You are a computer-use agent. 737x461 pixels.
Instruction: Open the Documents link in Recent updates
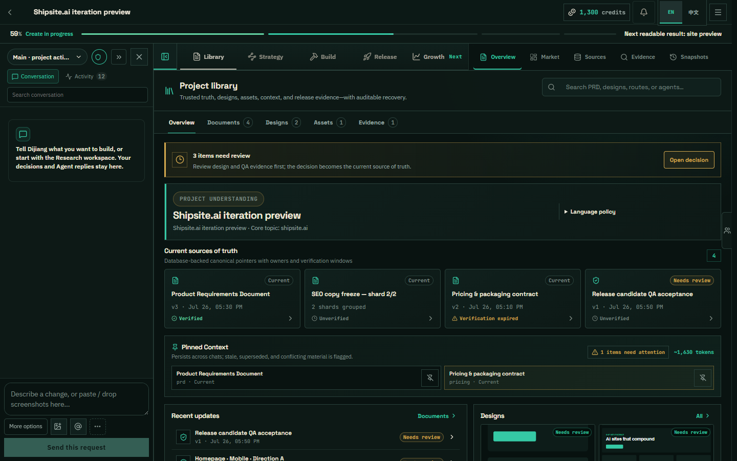437,416
